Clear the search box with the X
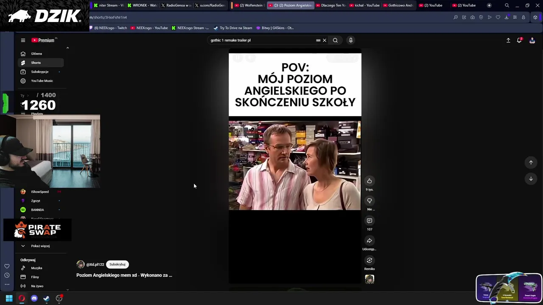The width and height of the screenshot is (543, 305). [x=325, y=40]
